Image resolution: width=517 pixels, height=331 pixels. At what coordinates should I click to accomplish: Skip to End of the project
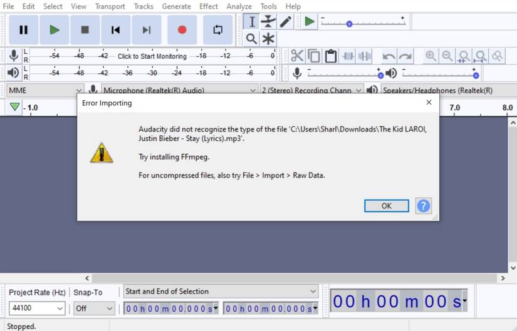(x=147, y=30)
